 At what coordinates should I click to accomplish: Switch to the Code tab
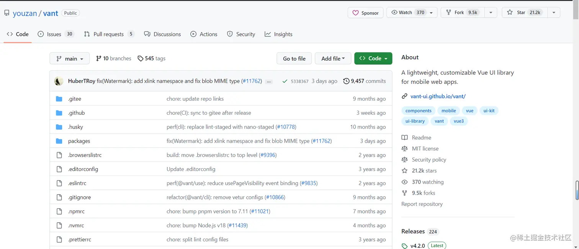[18, 34]
